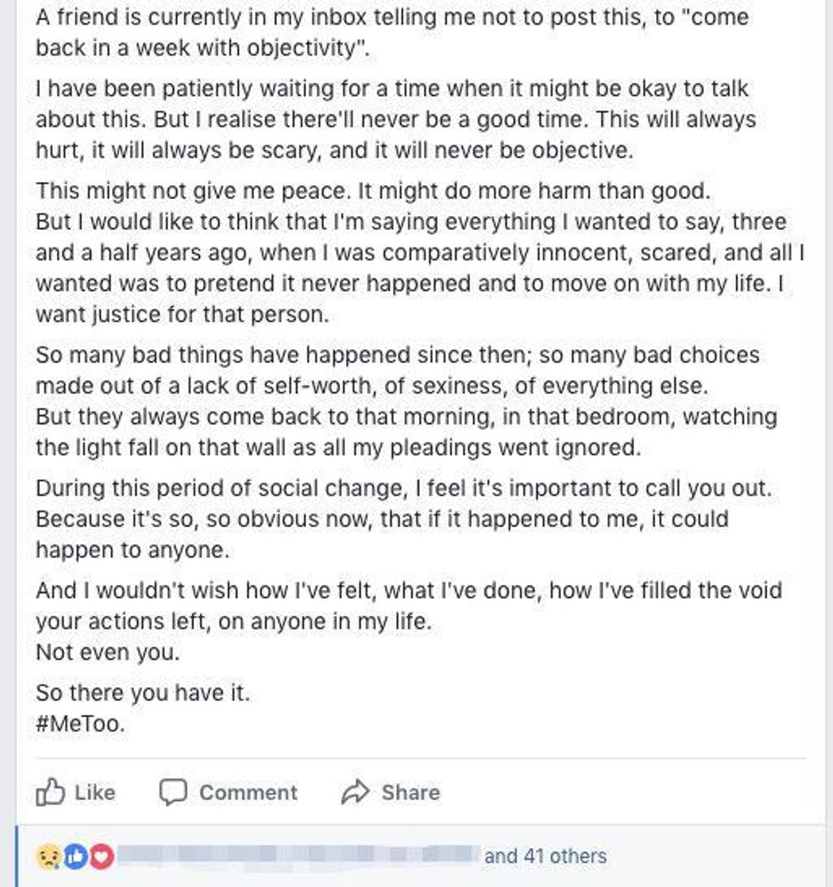Click the paragraph starting "I have been patiently"
Screen dimensions: 833x887
coord(396,119)
